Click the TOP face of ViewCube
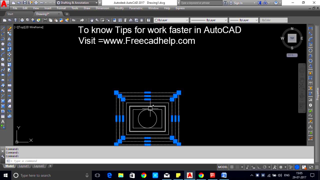 click(292, 38)
